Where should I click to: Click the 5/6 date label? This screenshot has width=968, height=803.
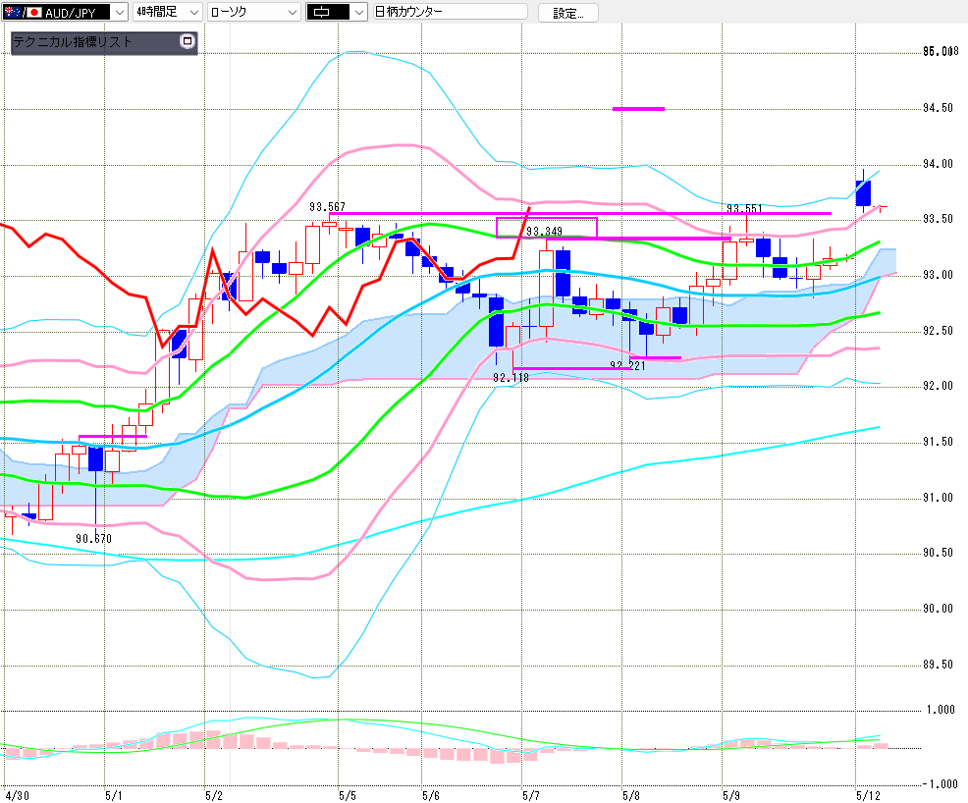click(x=431, y=795)
